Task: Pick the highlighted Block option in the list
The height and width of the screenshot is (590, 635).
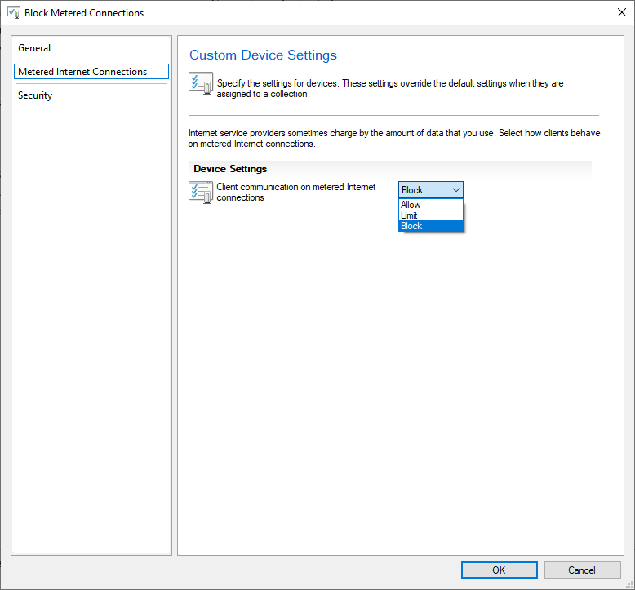Action: tap(430, 226)
